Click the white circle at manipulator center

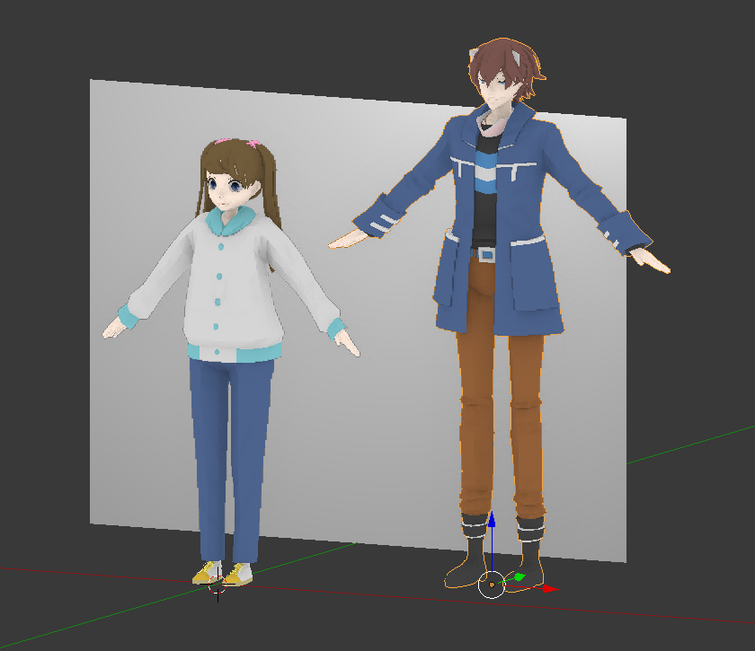coord(491,585)
